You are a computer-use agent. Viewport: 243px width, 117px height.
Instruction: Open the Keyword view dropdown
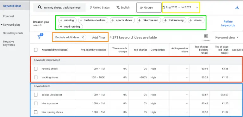[x=227, y=38]
